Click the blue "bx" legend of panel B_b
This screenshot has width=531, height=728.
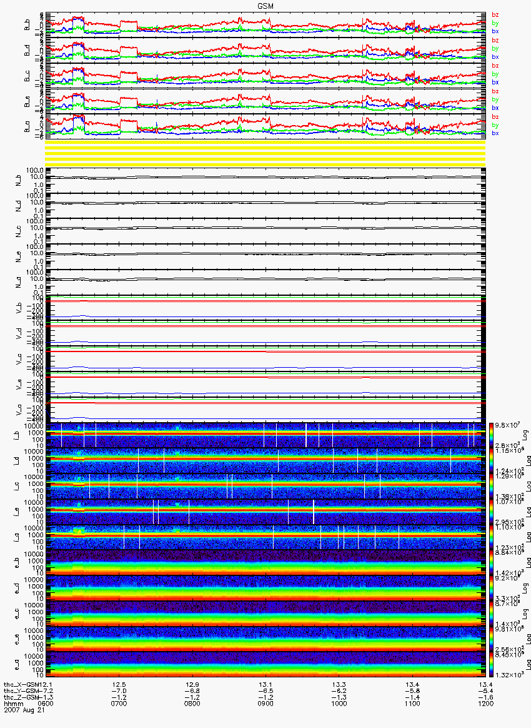495,31
